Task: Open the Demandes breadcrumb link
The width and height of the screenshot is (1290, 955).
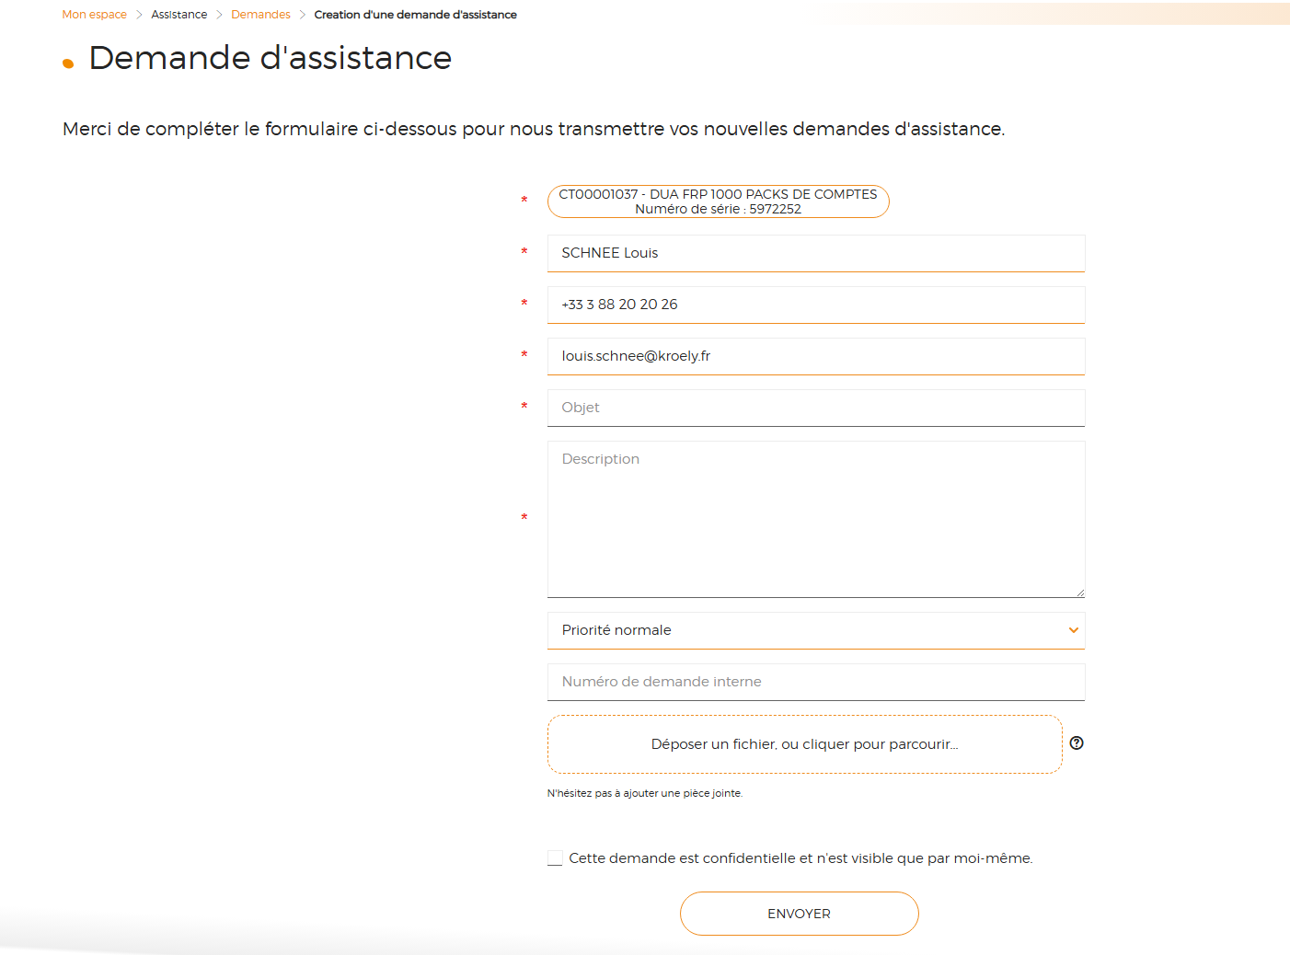Action: coord(260,15)
